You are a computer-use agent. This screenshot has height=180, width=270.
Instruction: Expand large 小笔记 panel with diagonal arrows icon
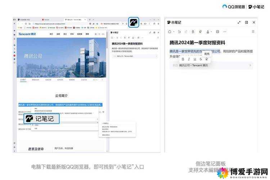point(239,22)
